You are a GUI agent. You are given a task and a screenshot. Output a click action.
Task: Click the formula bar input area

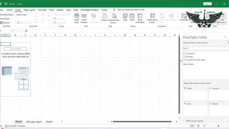tap(128, 31)
